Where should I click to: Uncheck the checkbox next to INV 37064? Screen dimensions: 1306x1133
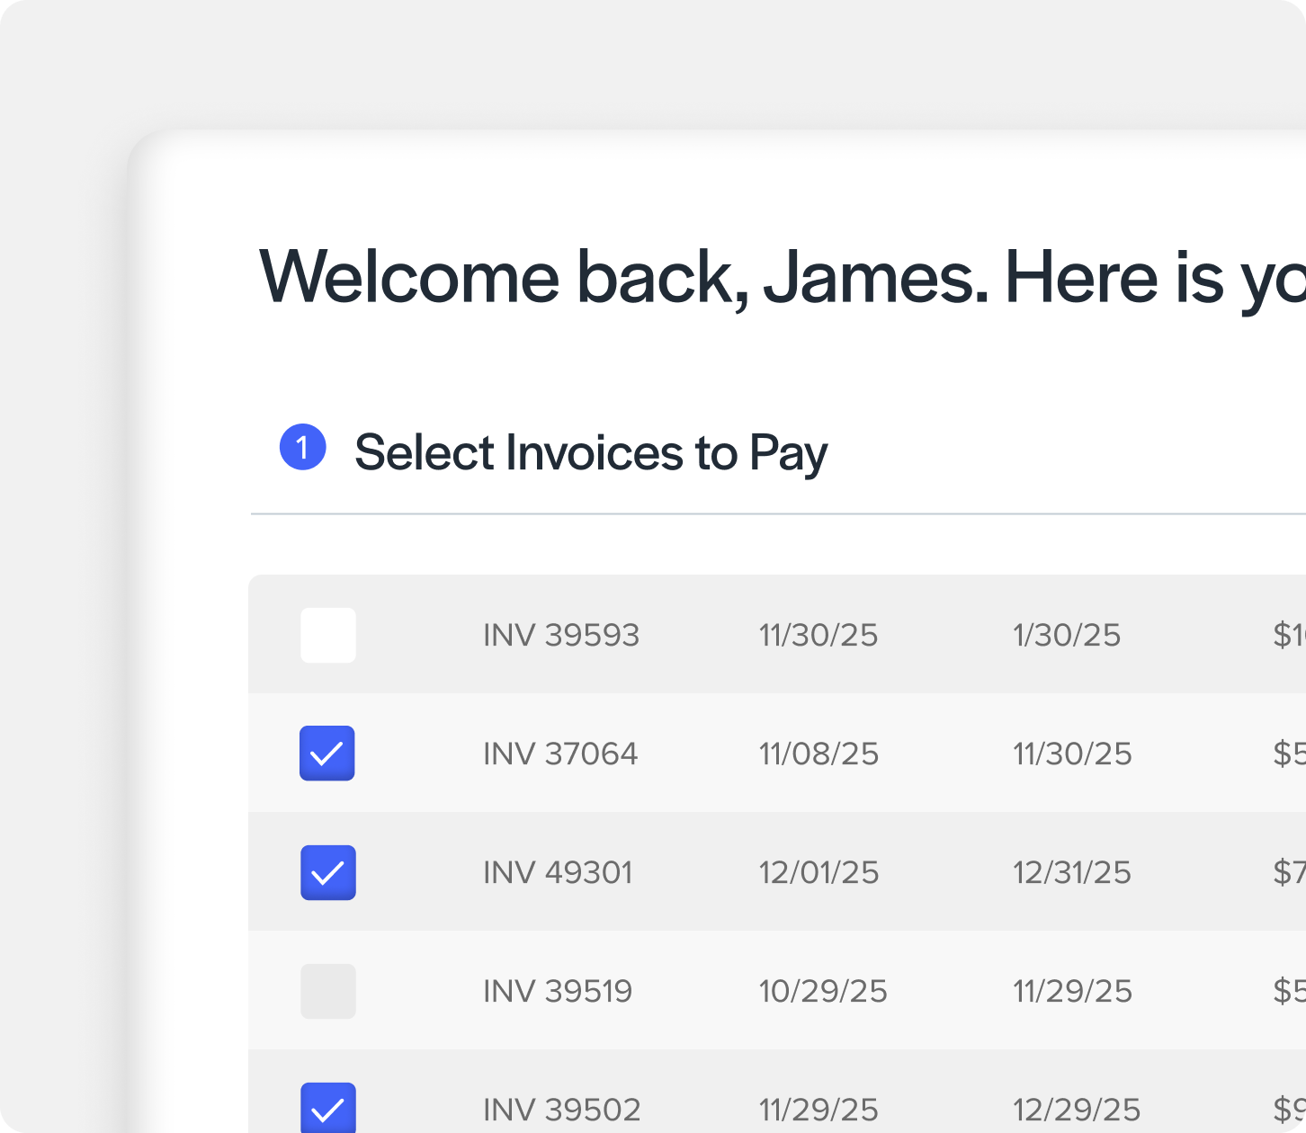click(327, 754)
